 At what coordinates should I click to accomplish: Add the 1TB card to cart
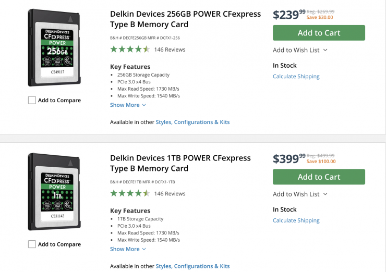pos(319,177)
